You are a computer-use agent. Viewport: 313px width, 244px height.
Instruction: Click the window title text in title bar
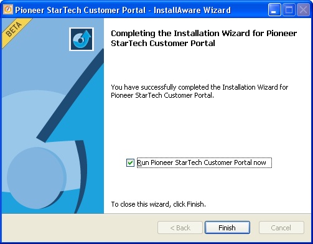coord(123,10)
